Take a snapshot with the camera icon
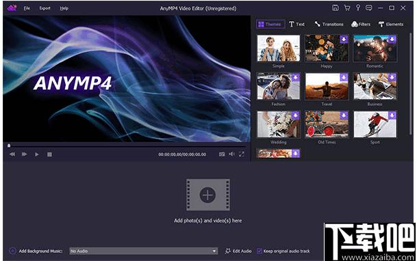Viewport: 417px width, 261px height. click(x=222, y=154)
